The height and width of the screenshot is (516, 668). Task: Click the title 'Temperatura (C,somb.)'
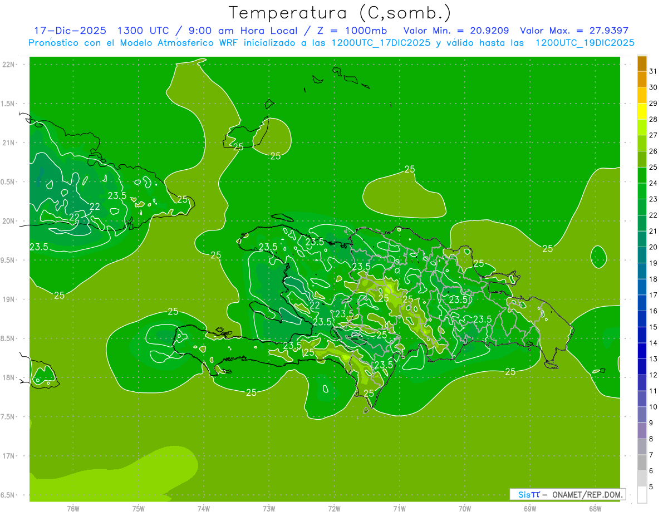pyautogui.click(x=340, y=13)
